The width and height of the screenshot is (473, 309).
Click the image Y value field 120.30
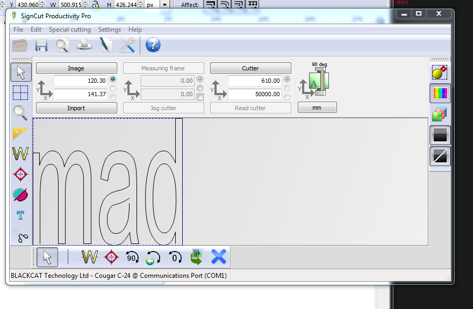[80, 81]
